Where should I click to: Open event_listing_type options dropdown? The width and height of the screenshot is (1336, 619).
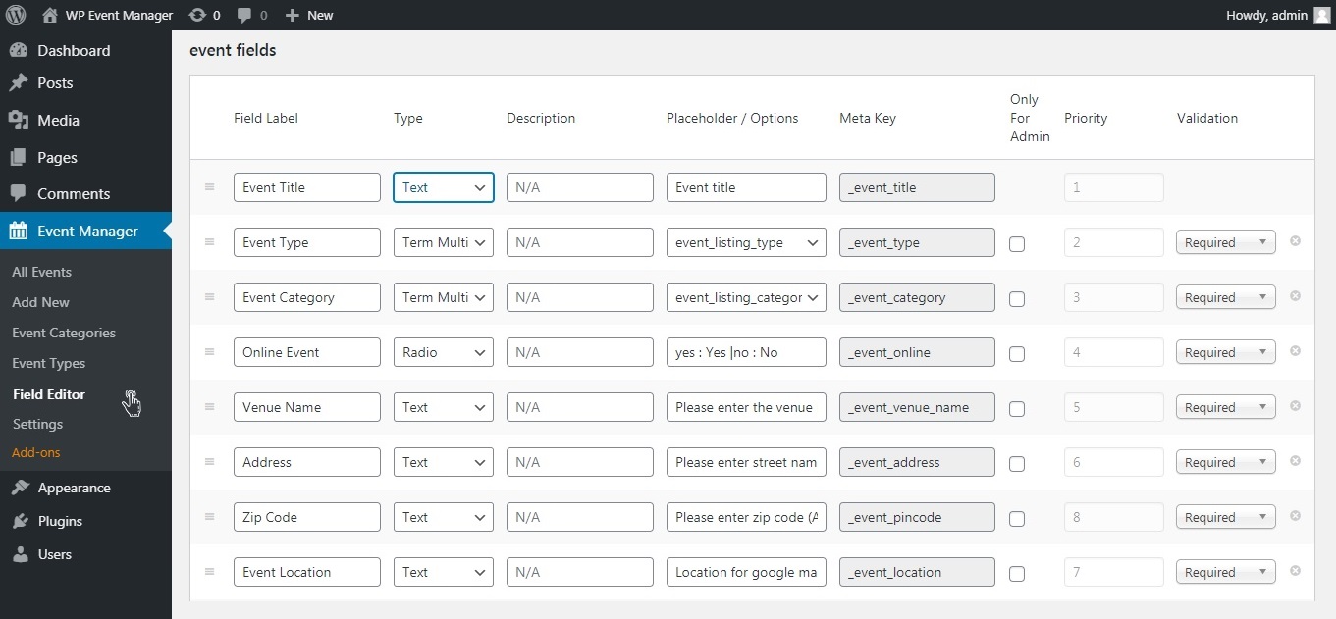point(745,242)
